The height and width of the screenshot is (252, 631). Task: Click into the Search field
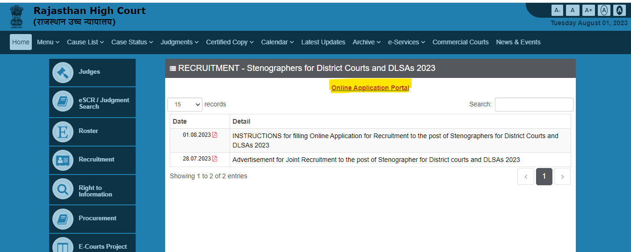point(534,105)
